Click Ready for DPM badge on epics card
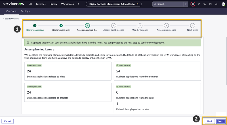Viewport: 227px width, 125px height. (123, 87)
